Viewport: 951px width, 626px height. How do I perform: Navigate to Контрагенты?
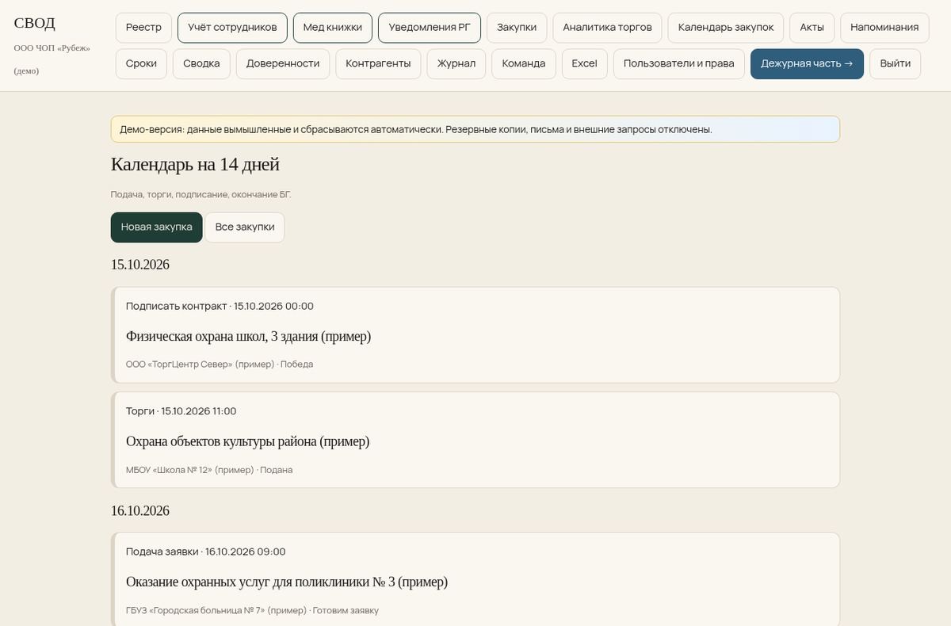point(378,64)
